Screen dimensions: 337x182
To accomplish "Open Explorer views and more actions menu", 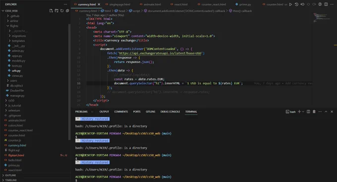I will [65, 4].
